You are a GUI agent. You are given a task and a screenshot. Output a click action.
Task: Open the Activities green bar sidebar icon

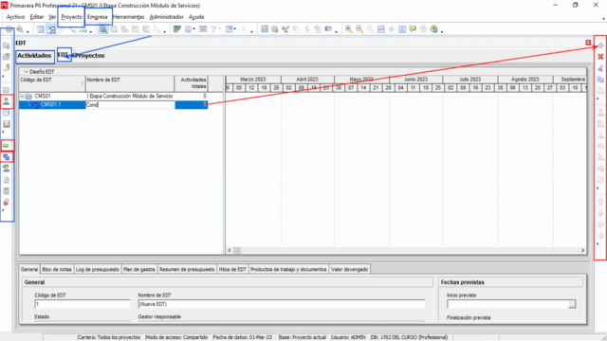click(7, 146)
